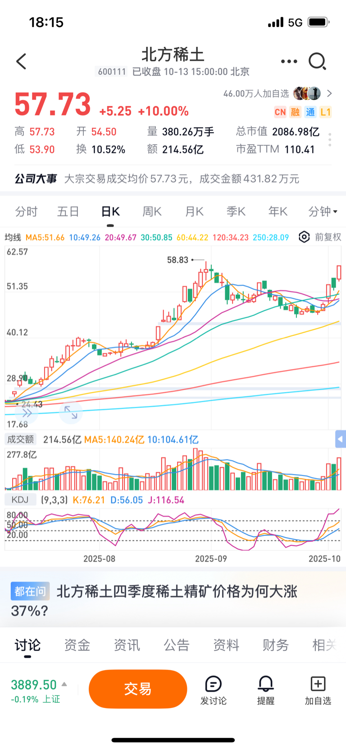Tap the K:76.21 indicator value
The width and height of the screenshot is (346, 750).
[89, 500]
